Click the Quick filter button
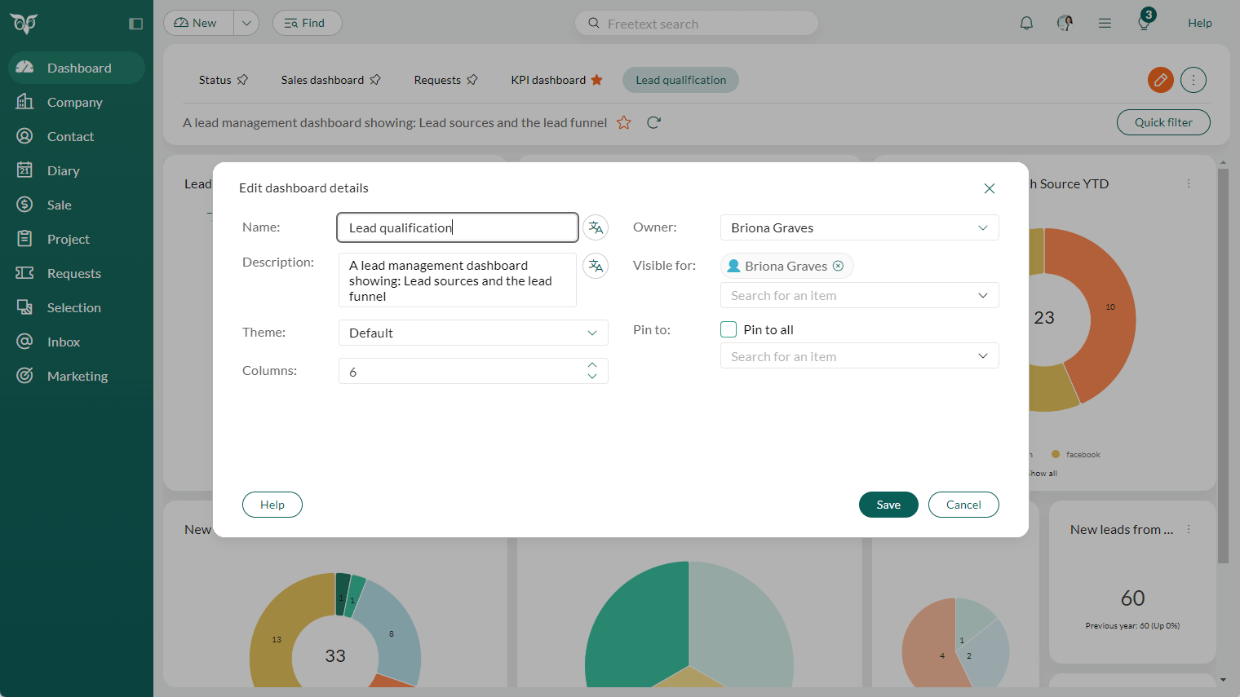The height and width of the screenshot is (697, 1240). pyautogui.click(x=1163, y=122)
